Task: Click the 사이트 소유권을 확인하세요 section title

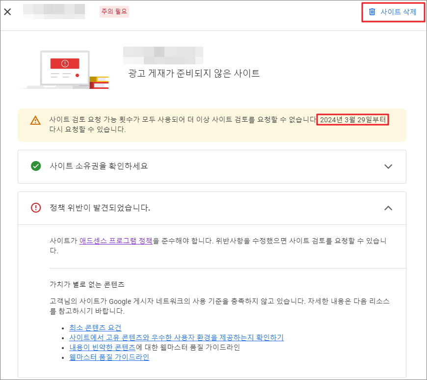Action: (99, 166)
